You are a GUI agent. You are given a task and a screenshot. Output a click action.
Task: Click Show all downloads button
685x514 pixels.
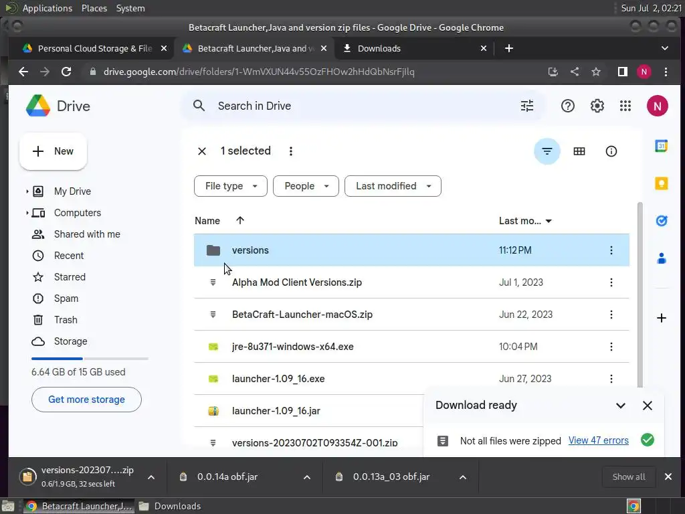pos(629,477)
